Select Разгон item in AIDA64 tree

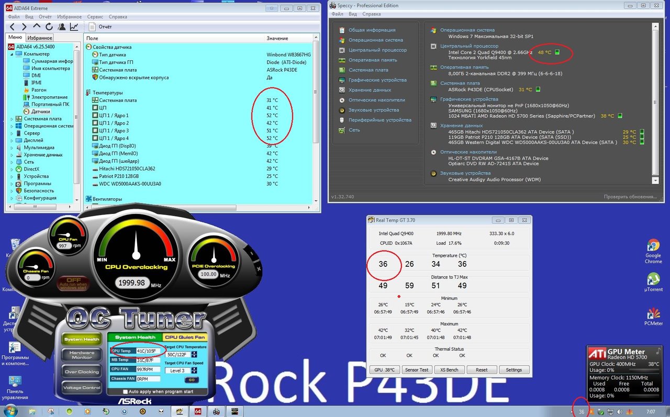click(39, 90)
